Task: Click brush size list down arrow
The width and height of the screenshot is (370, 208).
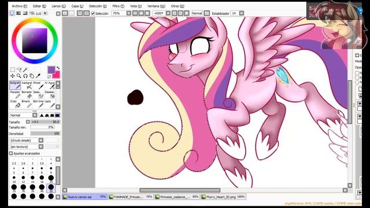Action: click(58, 196)
